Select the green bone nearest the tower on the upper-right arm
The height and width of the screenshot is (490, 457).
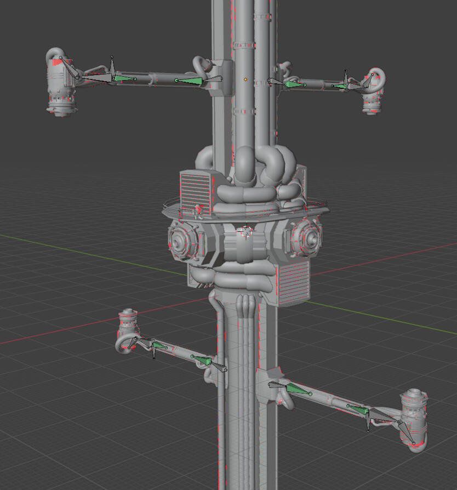tap(295, 84)
